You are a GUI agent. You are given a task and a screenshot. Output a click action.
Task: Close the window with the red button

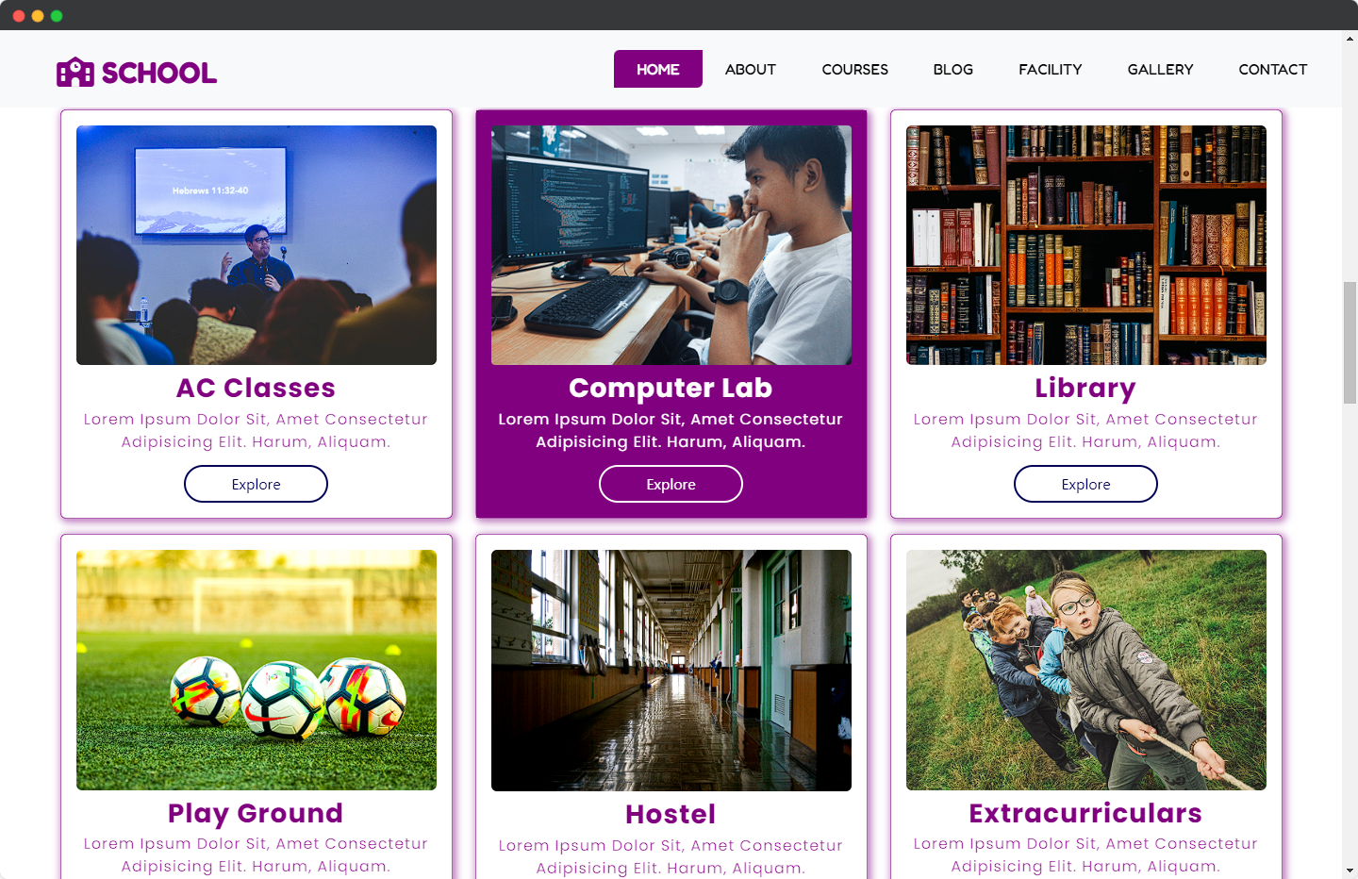pyautogui.click(x=18, y=16)
